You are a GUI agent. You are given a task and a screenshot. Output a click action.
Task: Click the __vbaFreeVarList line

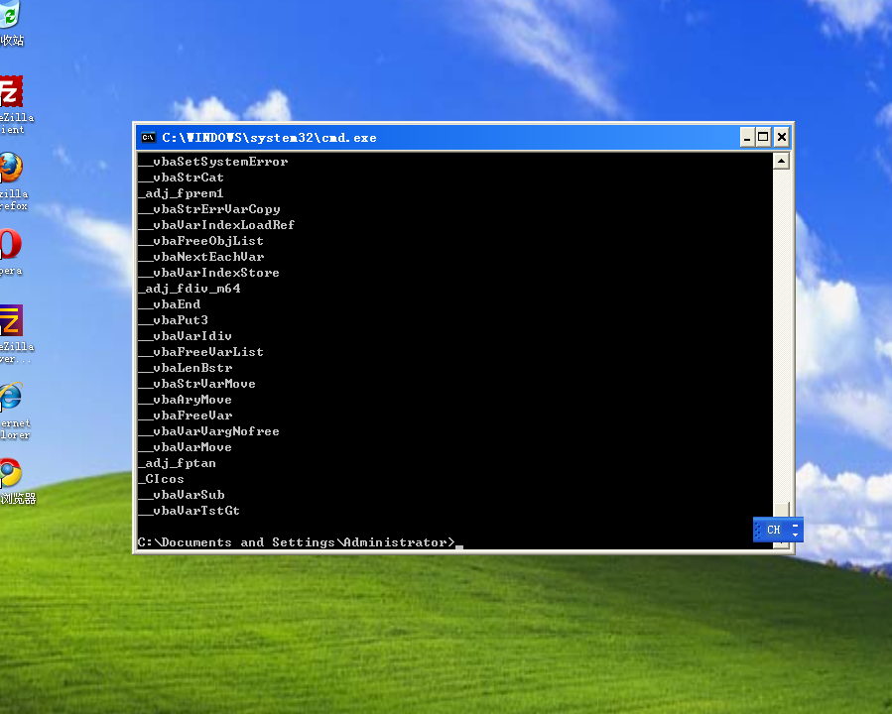click(x=201, y=353)
